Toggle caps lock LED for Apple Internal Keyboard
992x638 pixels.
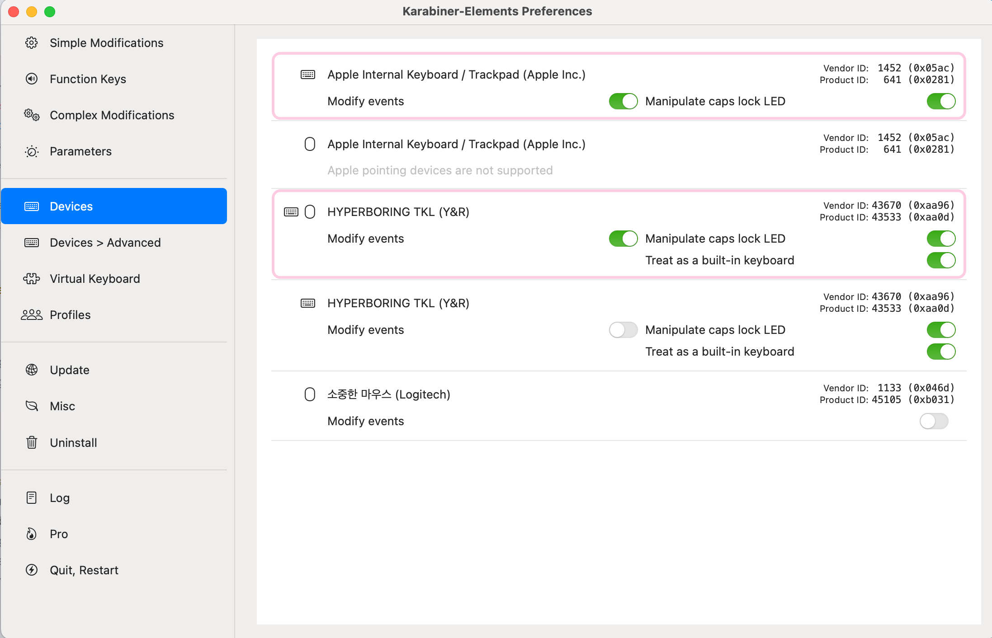[x=941, y=101]
